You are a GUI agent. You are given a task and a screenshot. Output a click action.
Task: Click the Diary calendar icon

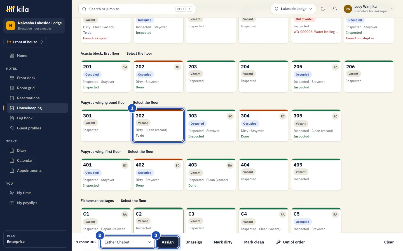coord(12,150)
